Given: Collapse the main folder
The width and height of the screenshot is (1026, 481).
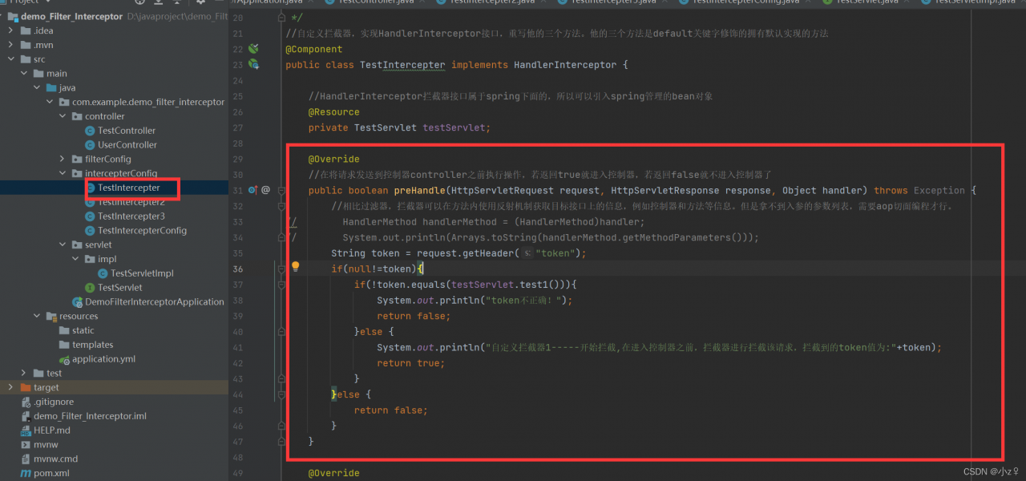Looking at the screenshot, I should point(25,74).
